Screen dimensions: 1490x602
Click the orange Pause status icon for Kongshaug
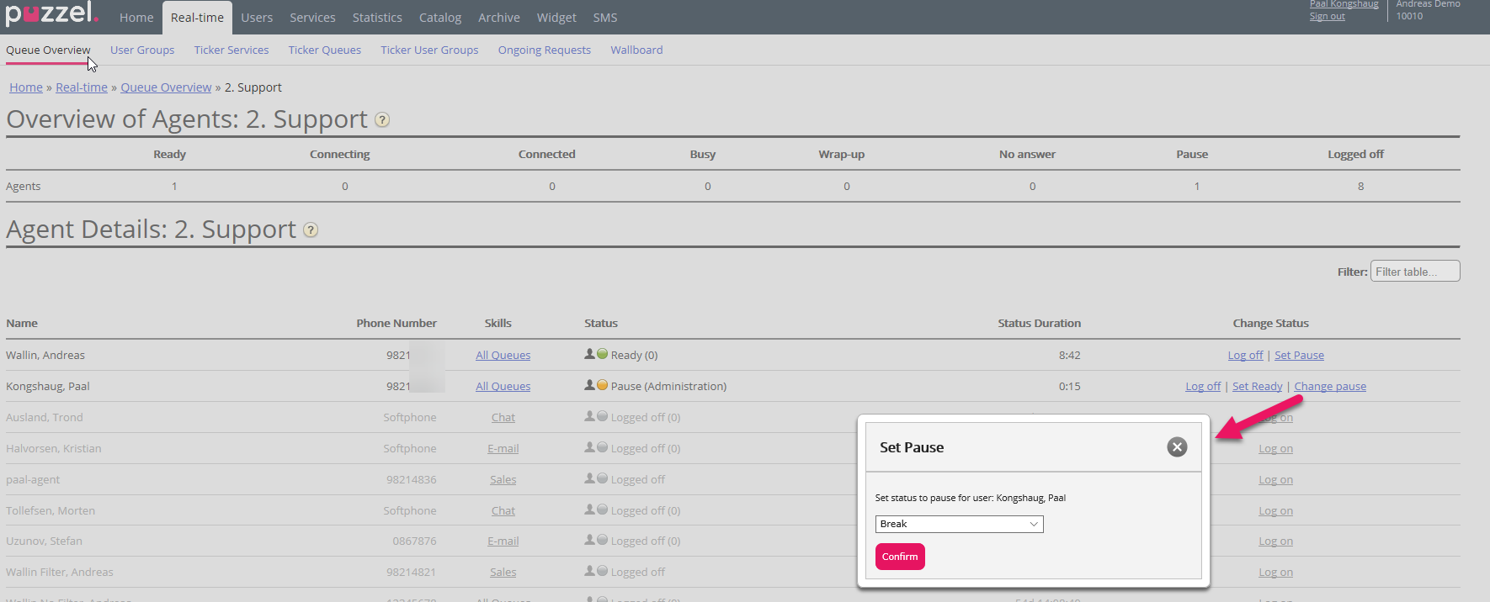pyautogui.click(x=603, y=386)
